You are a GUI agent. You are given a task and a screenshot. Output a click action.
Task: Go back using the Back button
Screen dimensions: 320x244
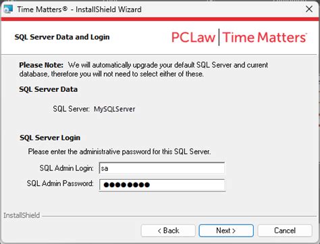coord(168,230)
